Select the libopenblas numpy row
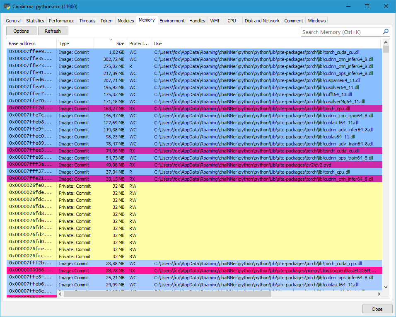 click(x=194, y=271)
